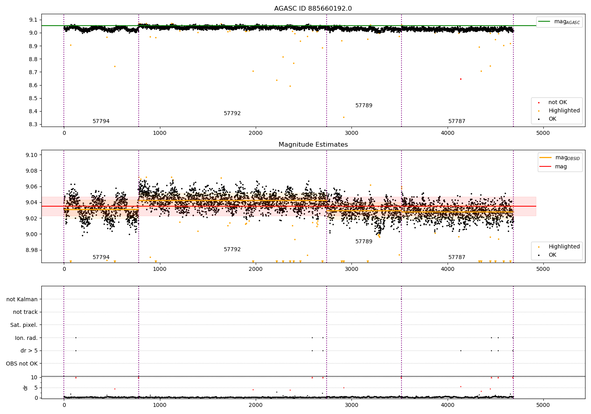591x414 pixels.
Task: Click the 10 y-axis tick of the dr plot
Action: point(34,378)
